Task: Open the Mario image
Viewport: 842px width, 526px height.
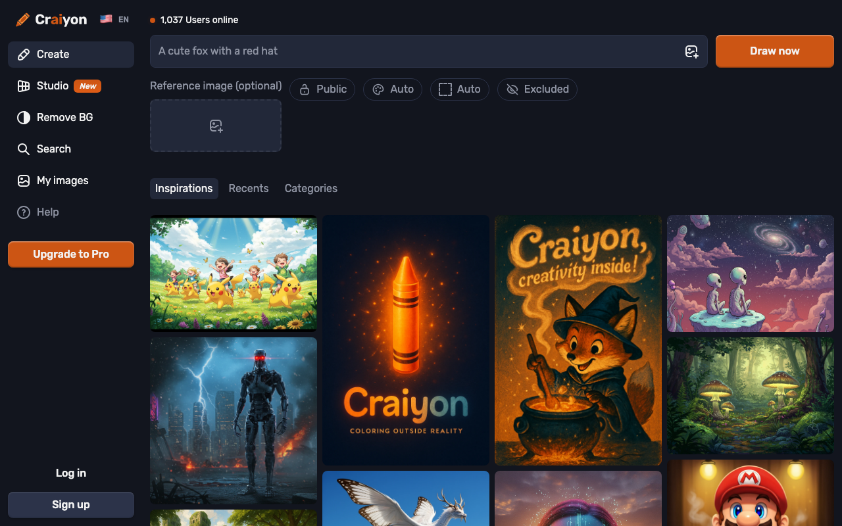Action: point(751,492)
